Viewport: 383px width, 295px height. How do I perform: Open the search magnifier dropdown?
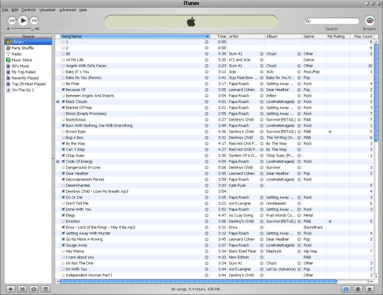point(308,21)
